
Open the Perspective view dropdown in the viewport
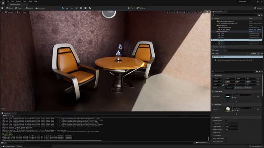coord(10,12)
